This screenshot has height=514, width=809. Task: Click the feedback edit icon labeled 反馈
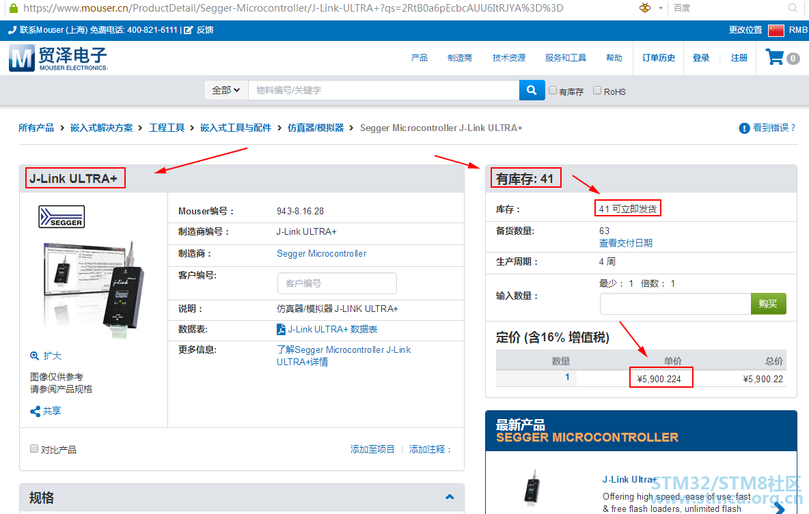pos(189,30)
